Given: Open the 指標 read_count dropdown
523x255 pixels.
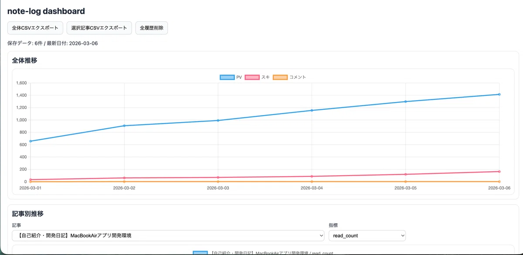Looking at the screenshot, I should [367, 235].
